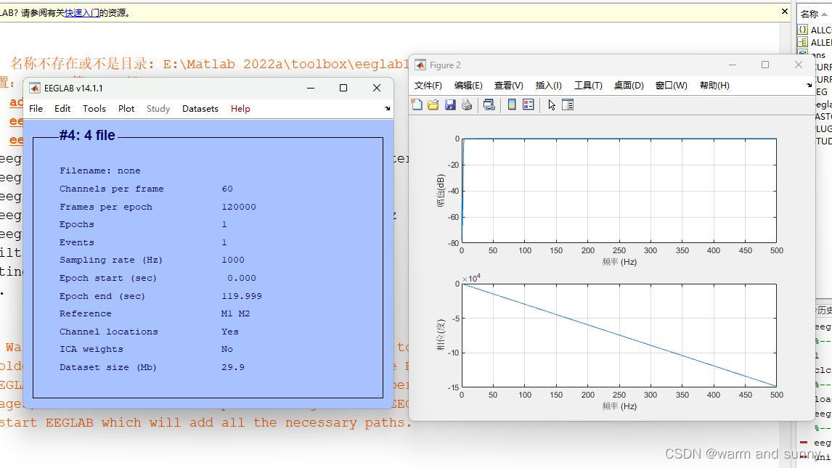Viewport: 832px width, 468px height.
Task: Minimize the EEGLAB v14.1.1 window
Action: (x=311, y=88)
